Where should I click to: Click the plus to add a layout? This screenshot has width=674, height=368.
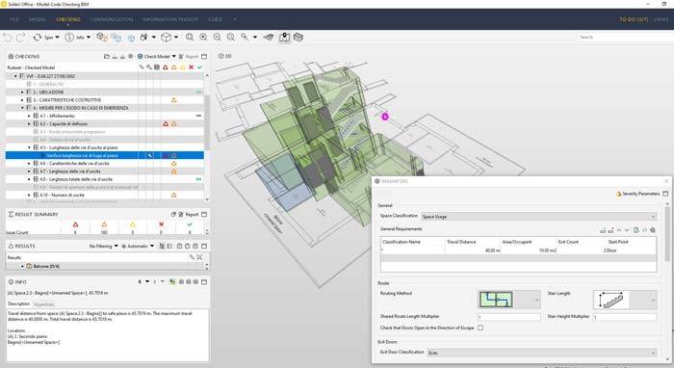235,19
